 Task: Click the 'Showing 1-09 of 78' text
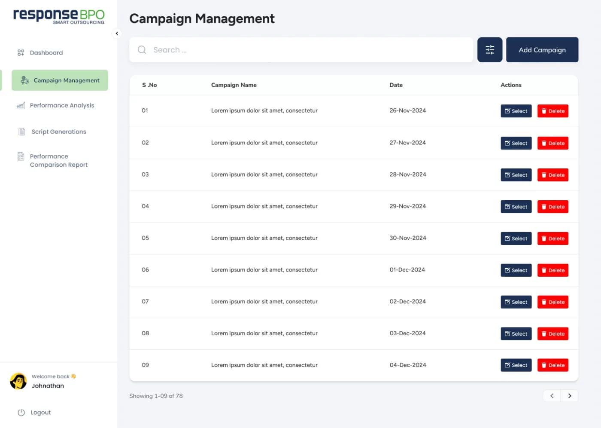coord(156,396)
